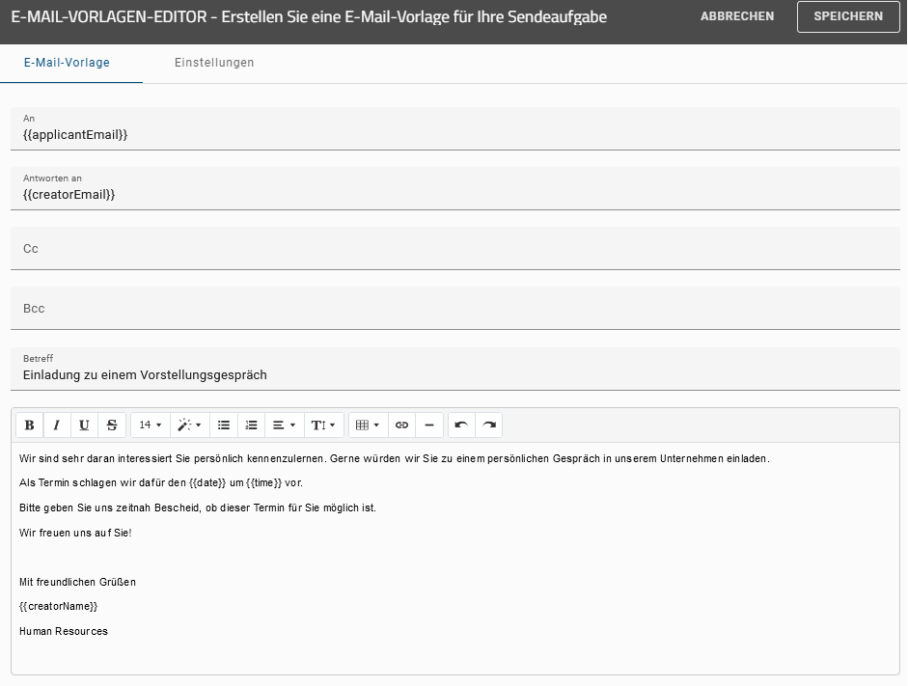This screenshot has height=686, width=908.
Task: Cancel editing via ABBRECHEN
Action: (737, 16)
